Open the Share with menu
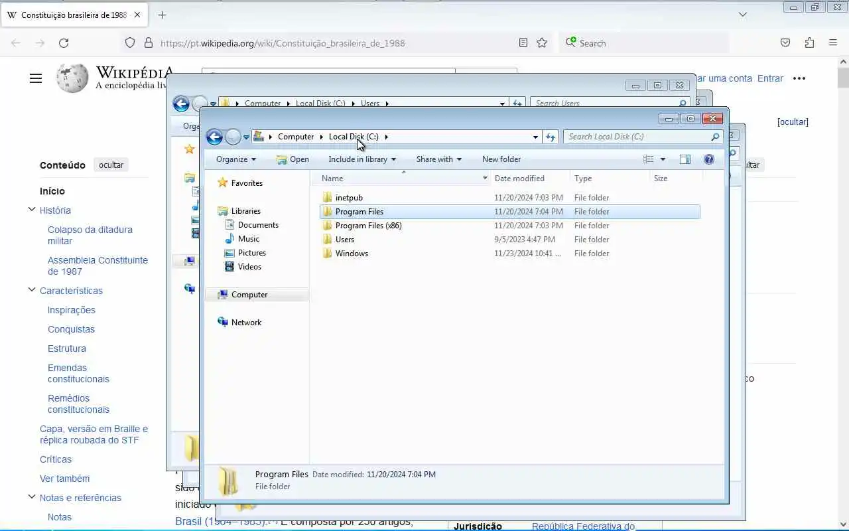 [x=439, y=159]
